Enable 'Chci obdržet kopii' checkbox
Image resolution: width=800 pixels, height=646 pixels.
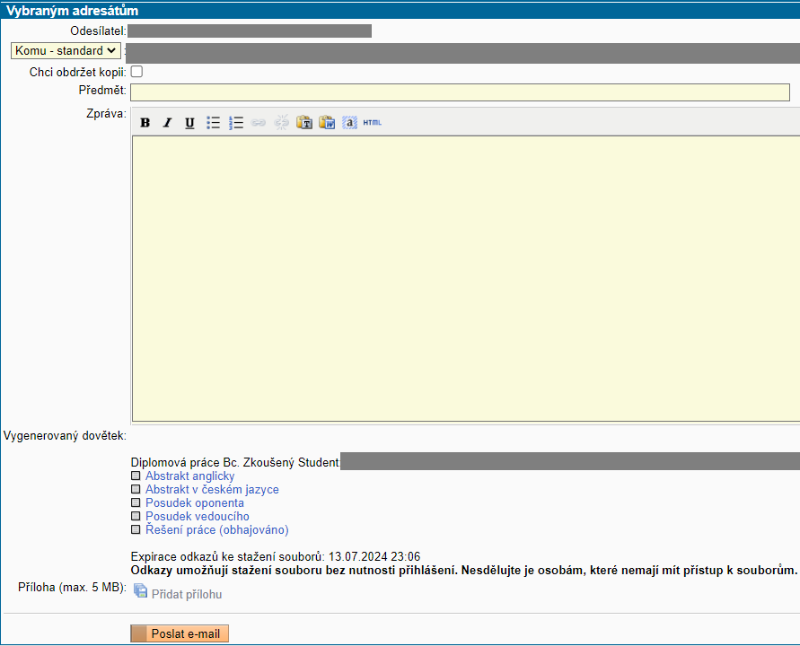(137, 72)
